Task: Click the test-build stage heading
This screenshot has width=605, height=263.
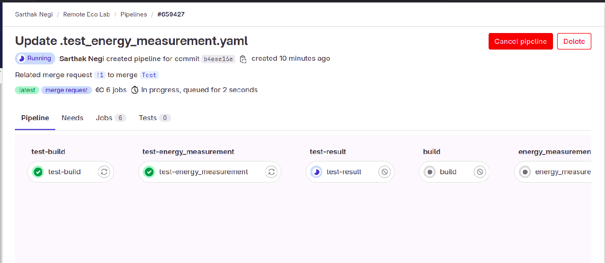Action: [x=48, y=152]
